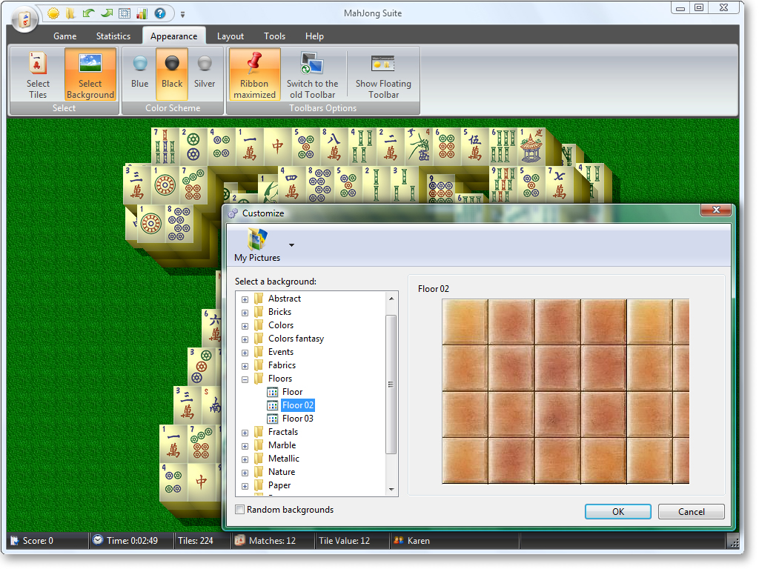Collapse the Floors folder node
759x569 pixels.
pos(245,380)
